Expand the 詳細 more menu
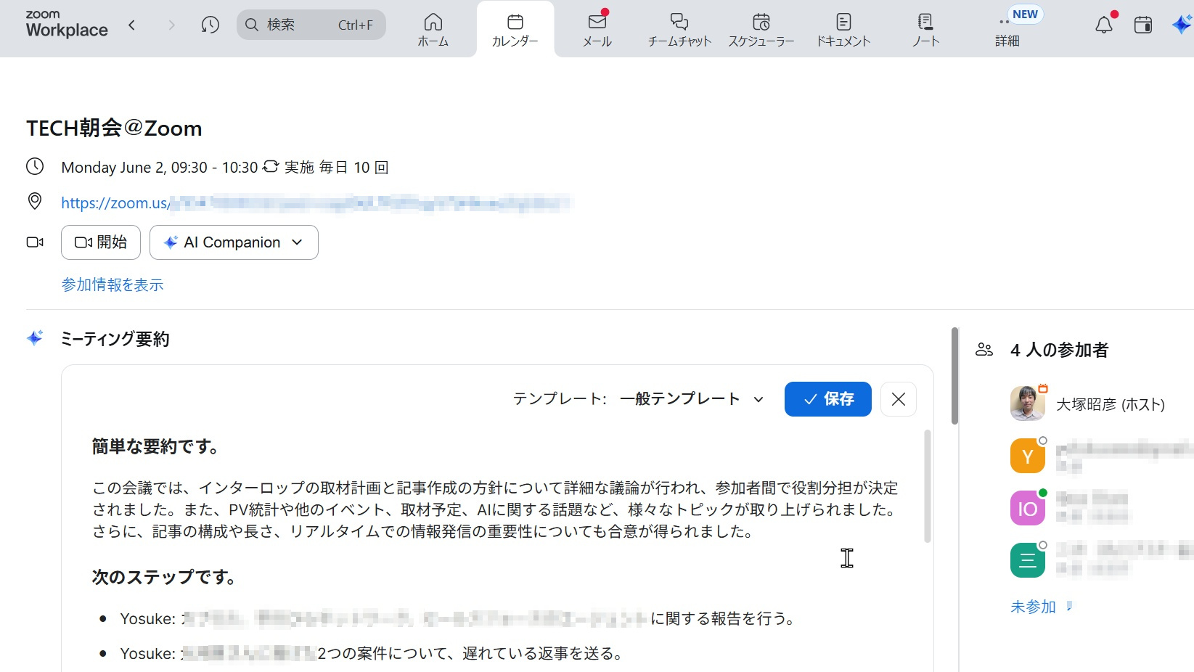The width and height of the screenshot is (1194, 672). [1007, 30]
